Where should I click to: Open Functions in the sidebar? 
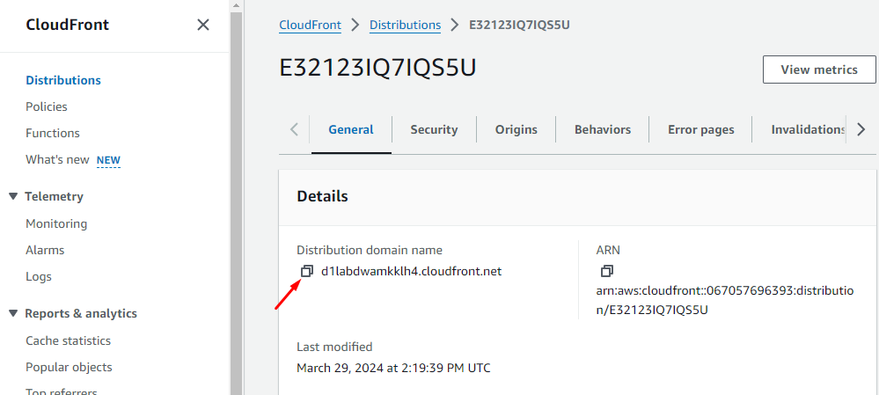tap(53, 133)
